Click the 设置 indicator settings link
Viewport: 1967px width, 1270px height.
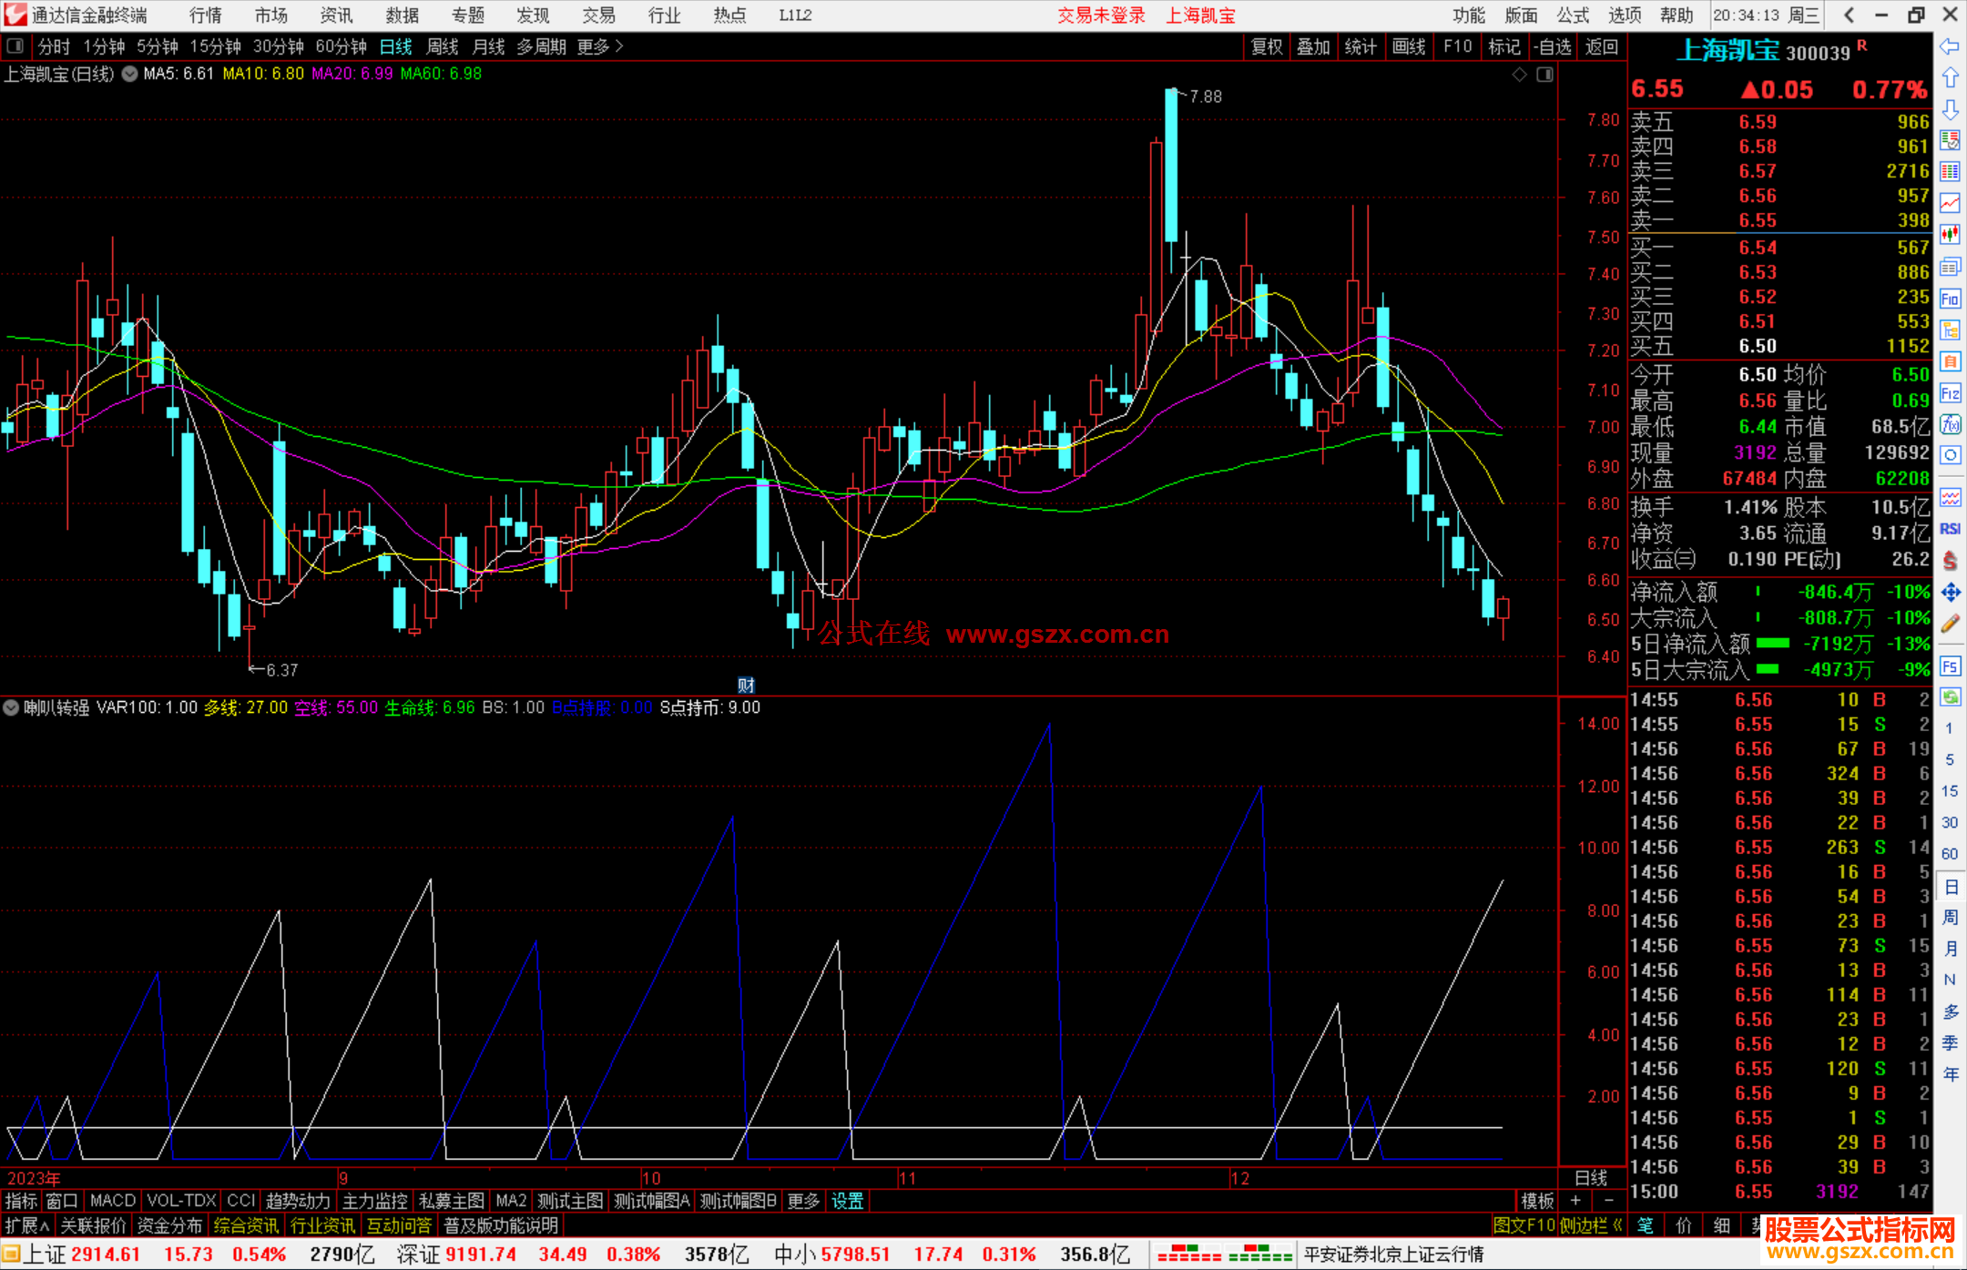tap(847, 1201)
